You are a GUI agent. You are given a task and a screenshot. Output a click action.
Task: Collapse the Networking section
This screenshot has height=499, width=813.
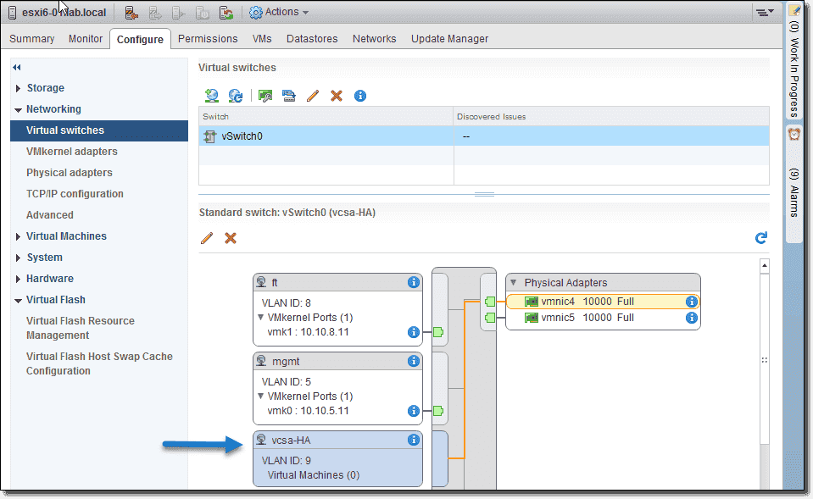18,110
